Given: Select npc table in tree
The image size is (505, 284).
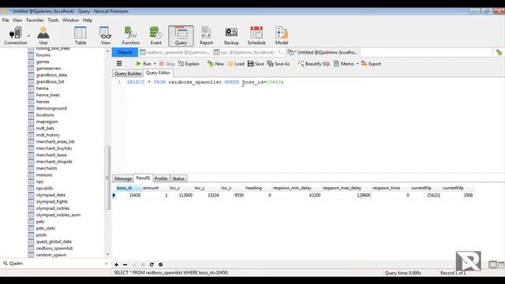Looking at the screenshot, I should click(39, 181).
